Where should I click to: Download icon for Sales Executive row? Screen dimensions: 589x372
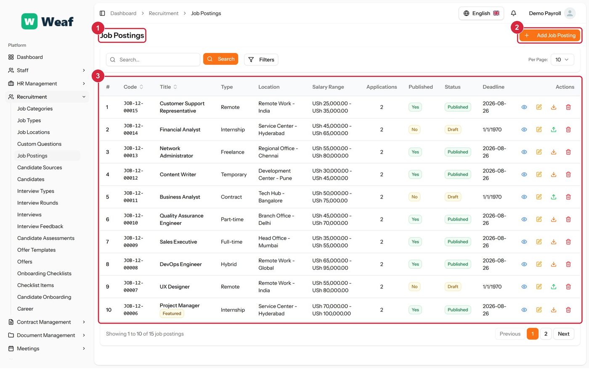[x=554, y=242]
